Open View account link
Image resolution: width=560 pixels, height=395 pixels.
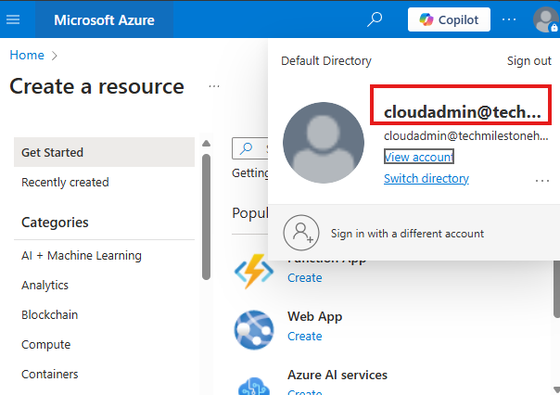pos(418,157)
